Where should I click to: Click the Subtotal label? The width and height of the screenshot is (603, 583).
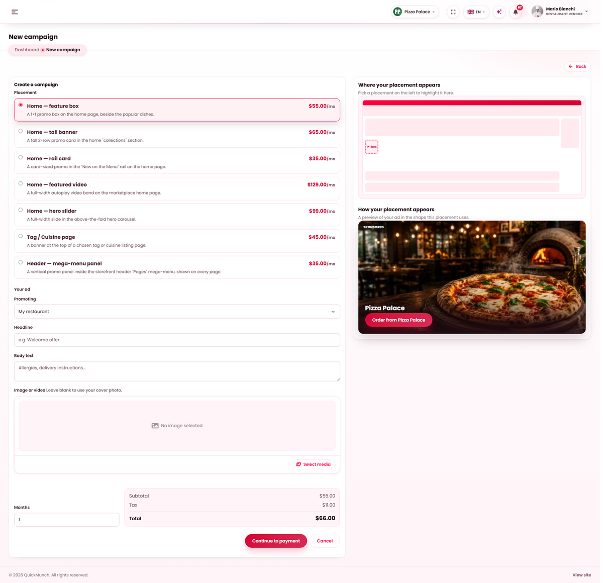139,496
